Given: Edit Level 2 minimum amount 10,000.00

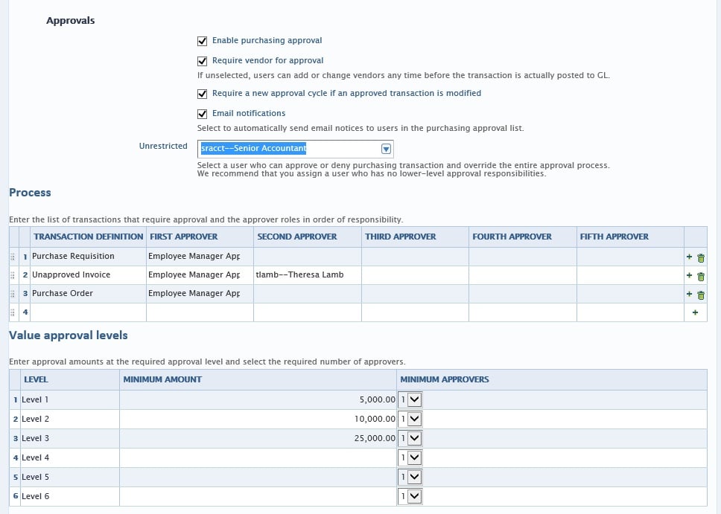Looking at the screenshot, I should [258, 419].
